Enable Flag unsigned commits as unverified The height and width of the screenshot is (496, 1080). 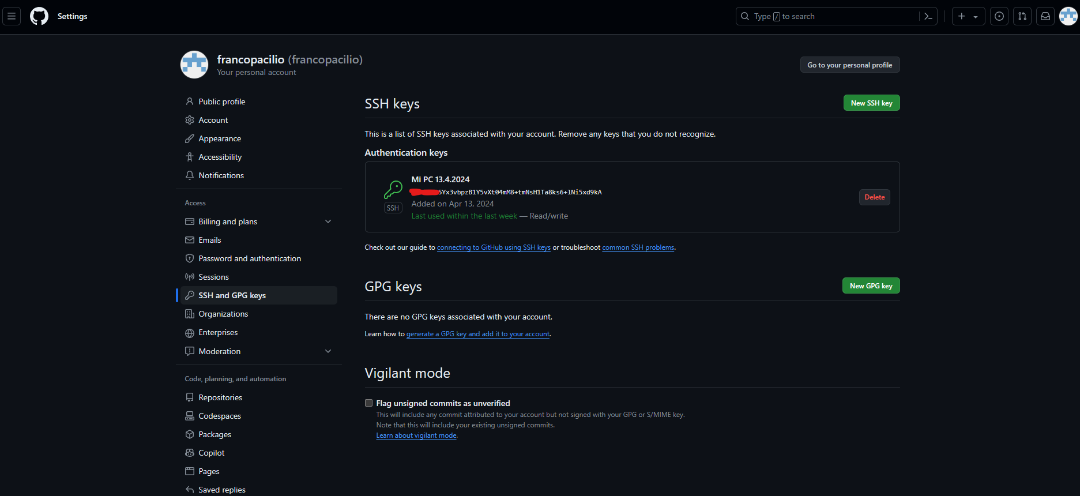click(368, 403)
